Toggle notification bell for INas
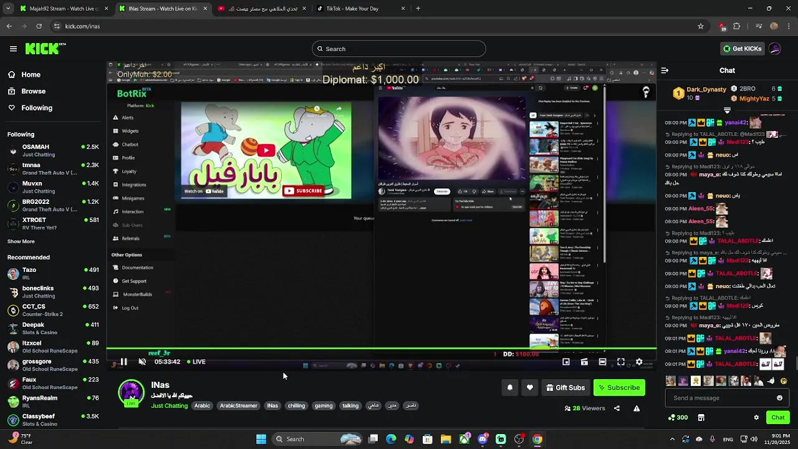The height and width of the screenshot is (449, 798). (x=510, y=388)
